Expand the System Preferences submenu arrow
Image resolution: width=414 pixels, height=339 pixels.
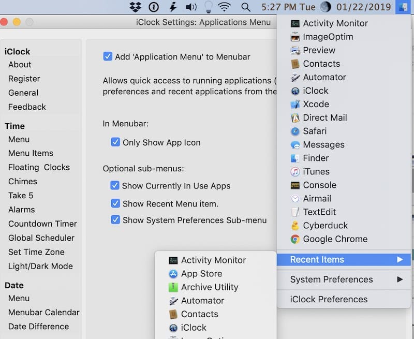pos(400,279)
